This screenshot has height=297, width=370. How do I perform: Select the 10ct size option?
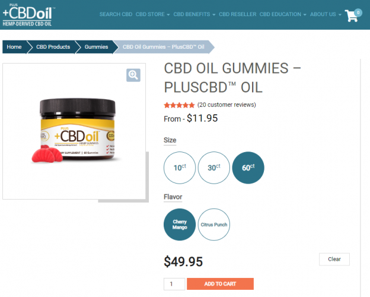coord(180,168)
